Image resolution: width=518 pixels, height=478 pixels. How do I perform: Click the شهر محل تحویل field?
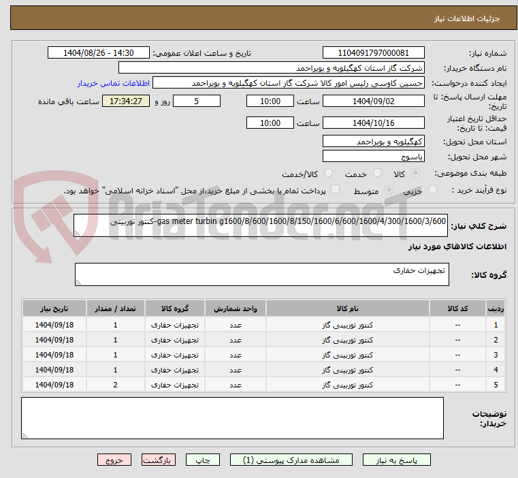coord(373,156)
